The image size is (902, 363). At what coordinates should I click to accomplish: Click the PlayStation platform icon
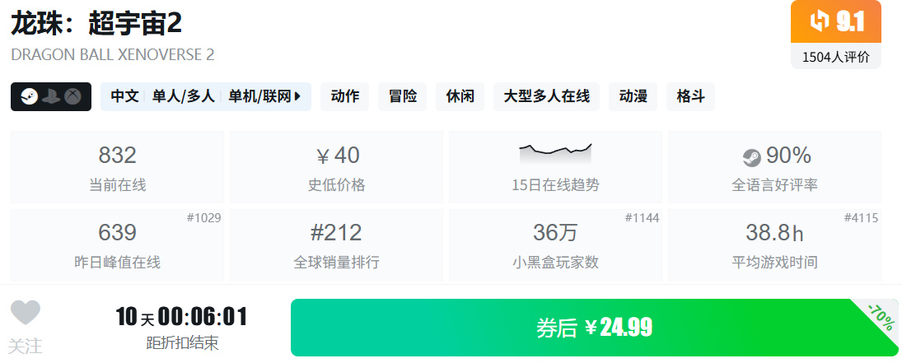click(50, 96)
